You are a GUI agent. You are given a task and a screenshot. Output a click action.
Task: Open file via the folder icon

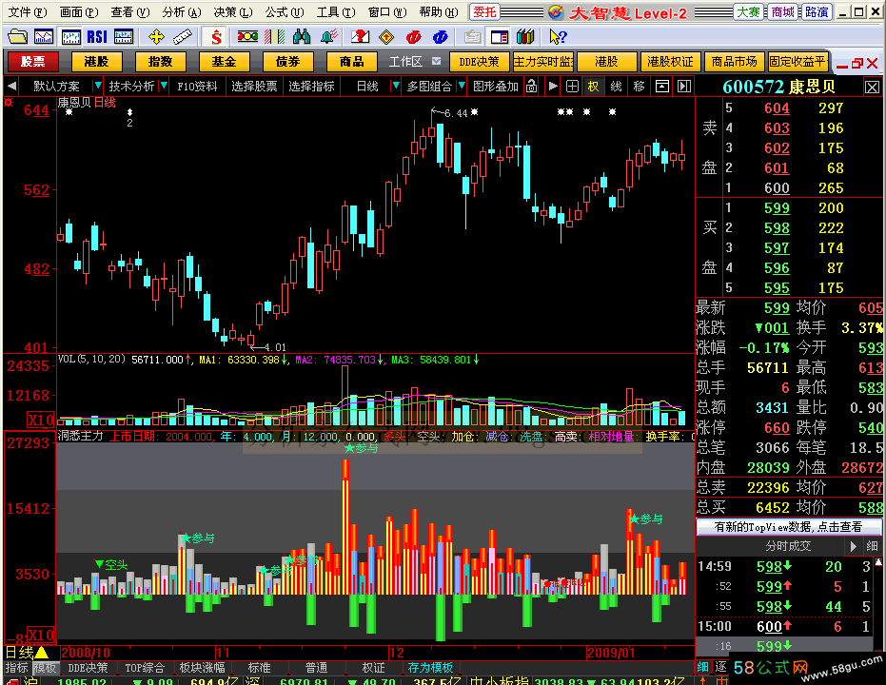17,37
